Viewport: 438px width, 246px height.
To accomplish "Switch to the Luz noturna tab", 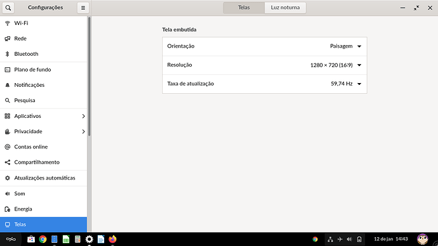I will point(285,8).
